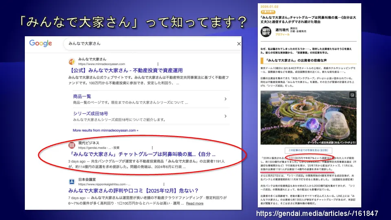This screenshot has height=220, width=391.
Task: Click the みんなで大家さん site favicon
Action: 72,62
